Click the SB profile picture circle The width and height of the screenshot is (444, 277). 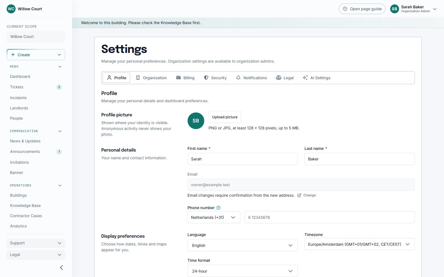(196, 121)
